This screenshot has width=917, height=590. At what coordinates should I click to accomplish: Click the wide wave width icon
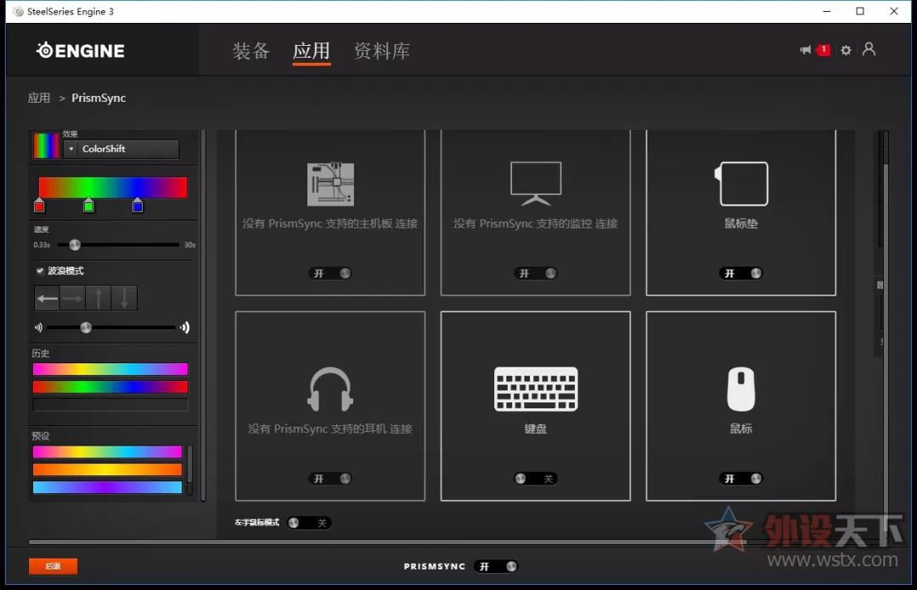[x=185, y=328]
